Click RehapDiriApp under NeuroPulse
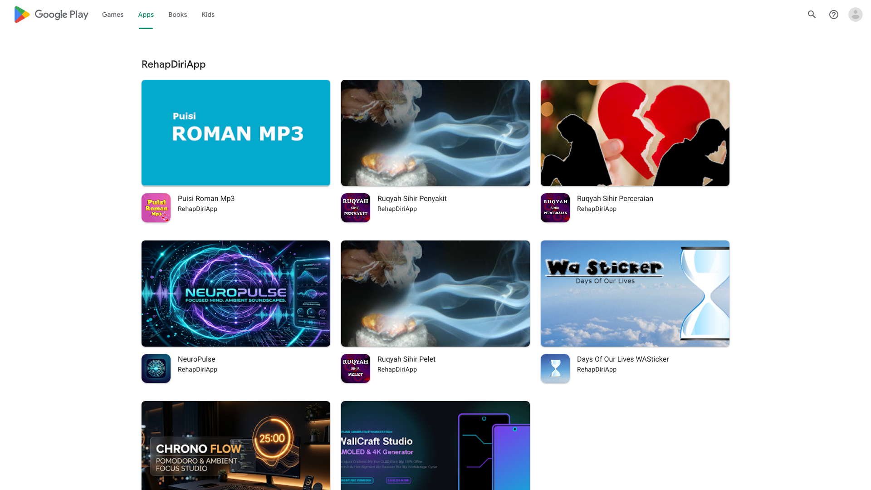The height and width of the screenshot is (490, 871). tap(198, 370)
